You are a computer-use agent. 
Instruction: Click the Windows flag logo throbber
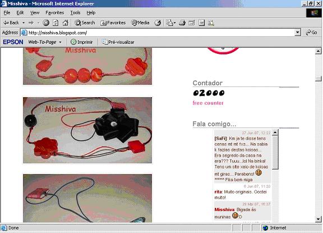coord(314,13)
